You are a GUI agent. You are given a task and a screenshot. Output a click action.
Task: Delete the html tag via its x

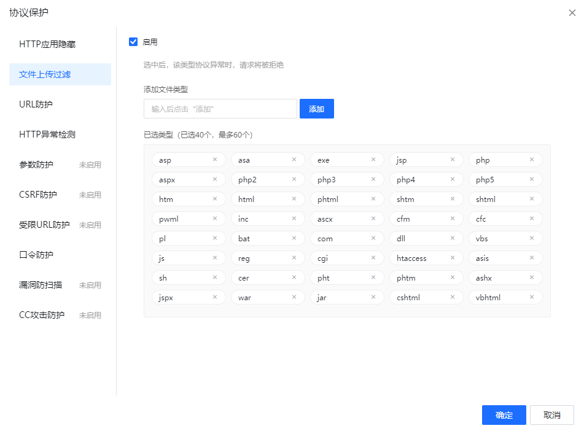click(294, 199)
